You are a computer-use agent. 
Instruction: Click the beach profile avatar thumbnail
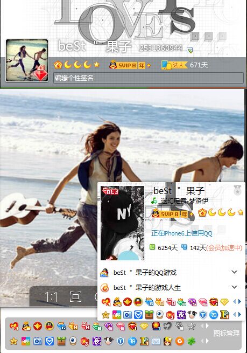27,60
